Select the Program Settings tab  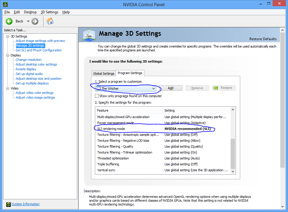click(x=130, y=73)
